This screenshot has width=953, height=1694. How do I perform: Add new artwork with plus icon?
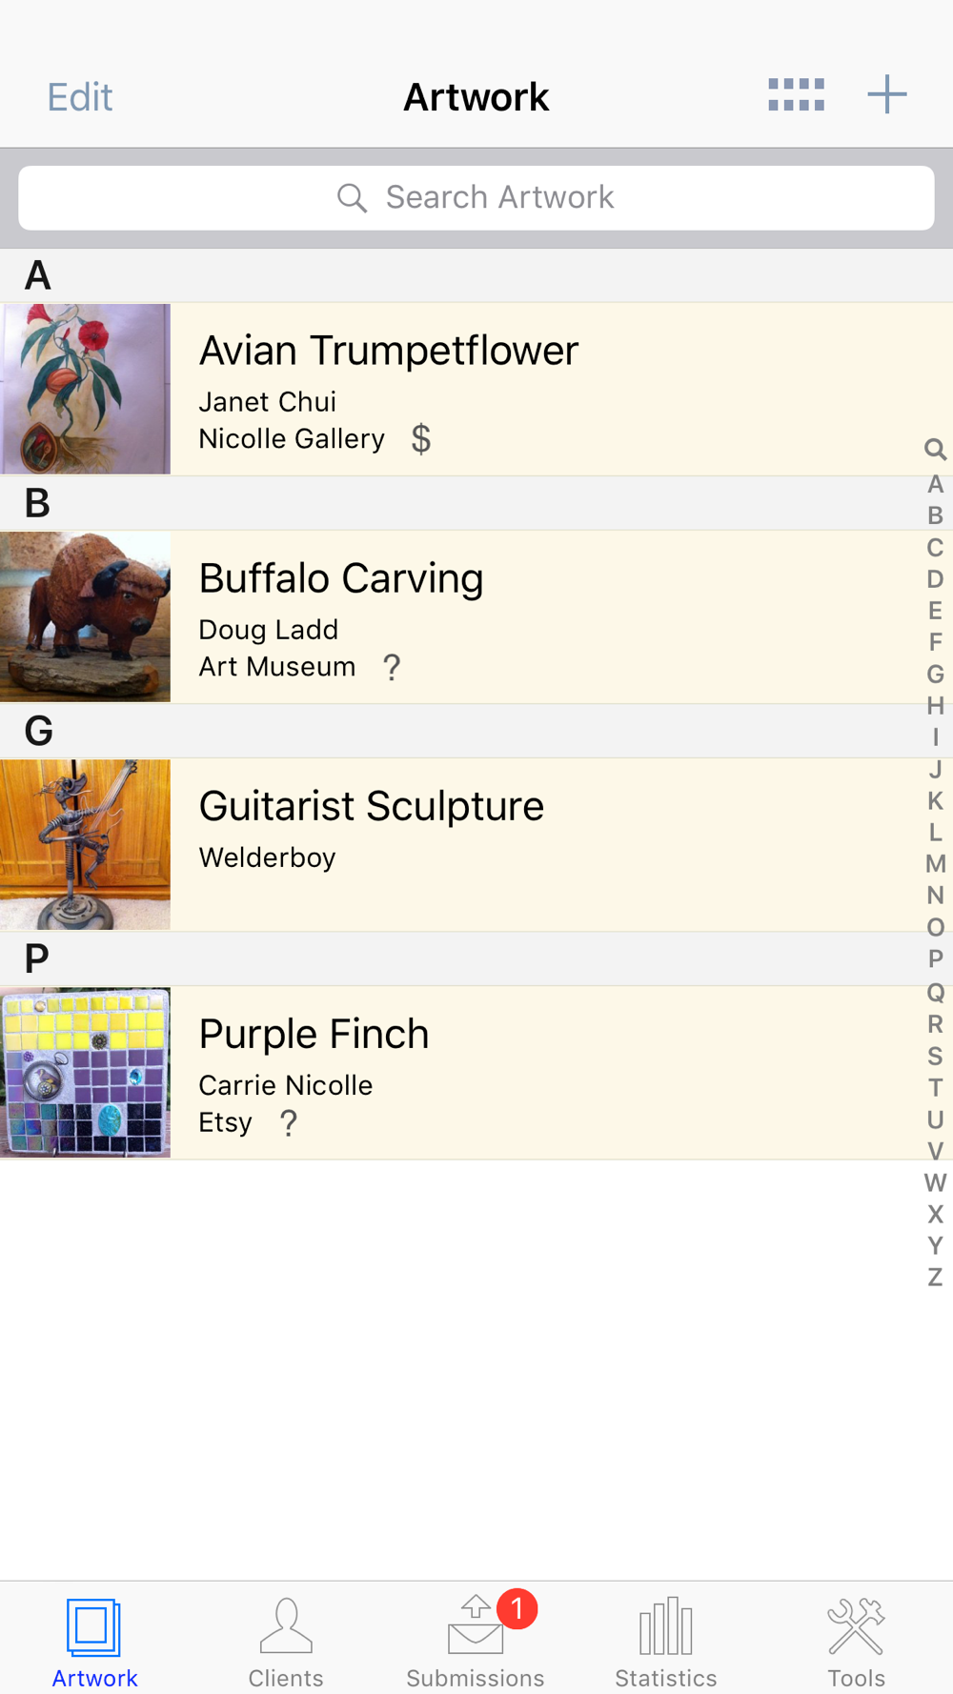886,94
